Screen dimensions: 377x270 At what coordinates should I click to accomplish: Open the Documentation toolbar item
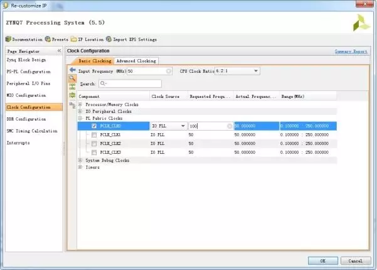tap(24, 39)
